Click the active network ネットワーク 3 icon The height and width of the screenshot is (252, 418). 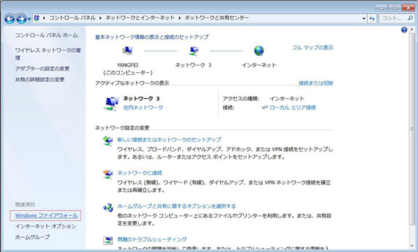111,104
